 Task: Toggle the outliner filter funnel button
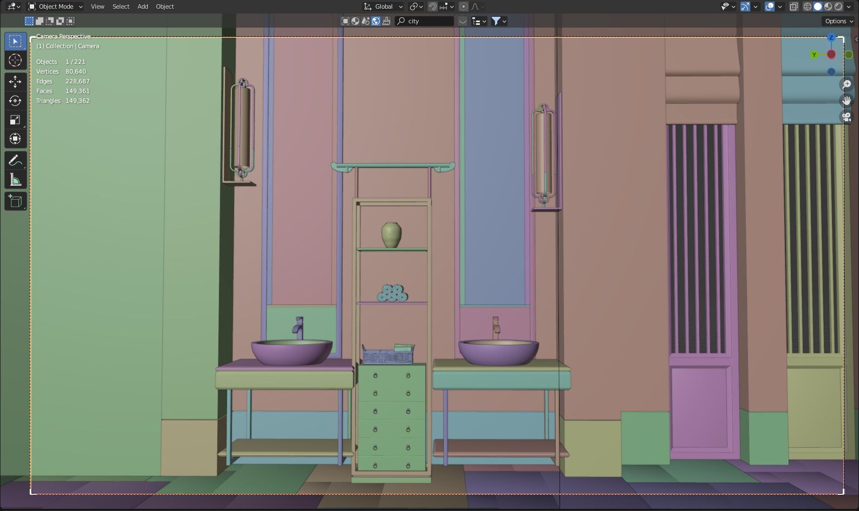click(496, 21)
